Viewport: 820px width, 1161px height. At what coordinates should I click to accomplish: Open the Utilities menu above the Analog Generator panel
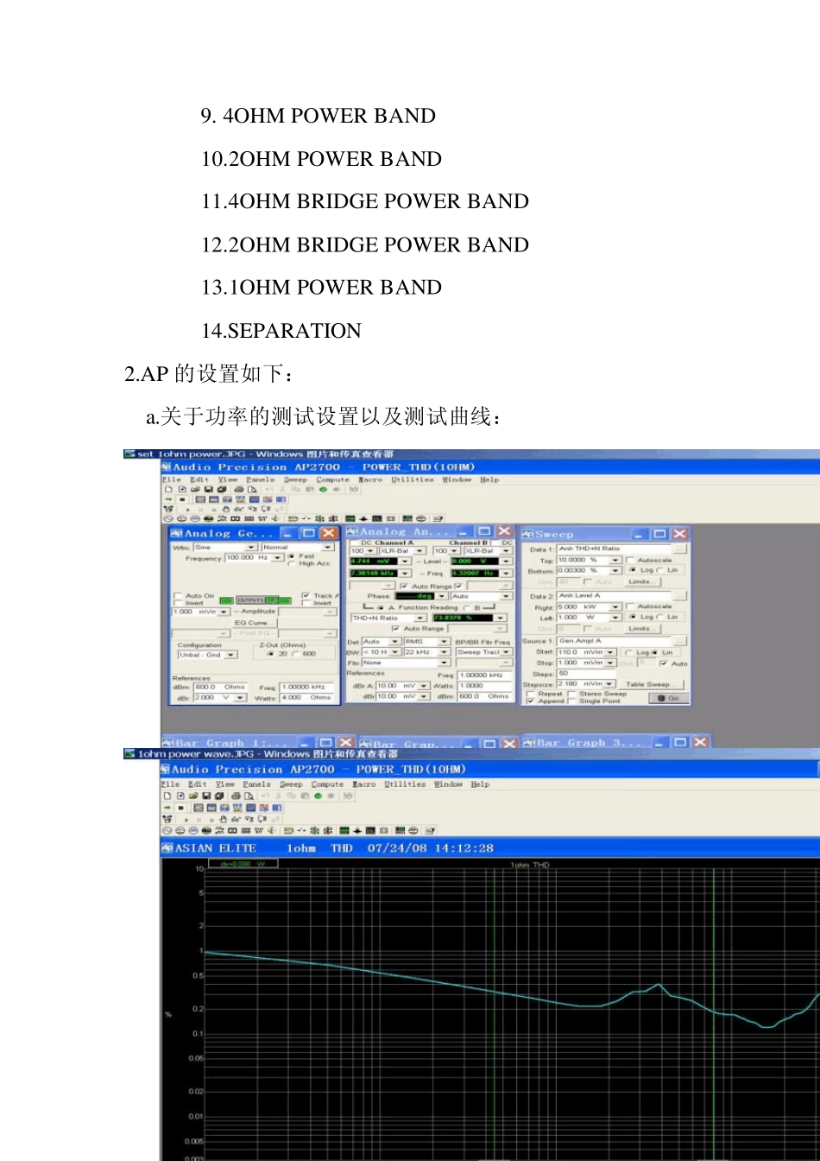tap(413, 479)
